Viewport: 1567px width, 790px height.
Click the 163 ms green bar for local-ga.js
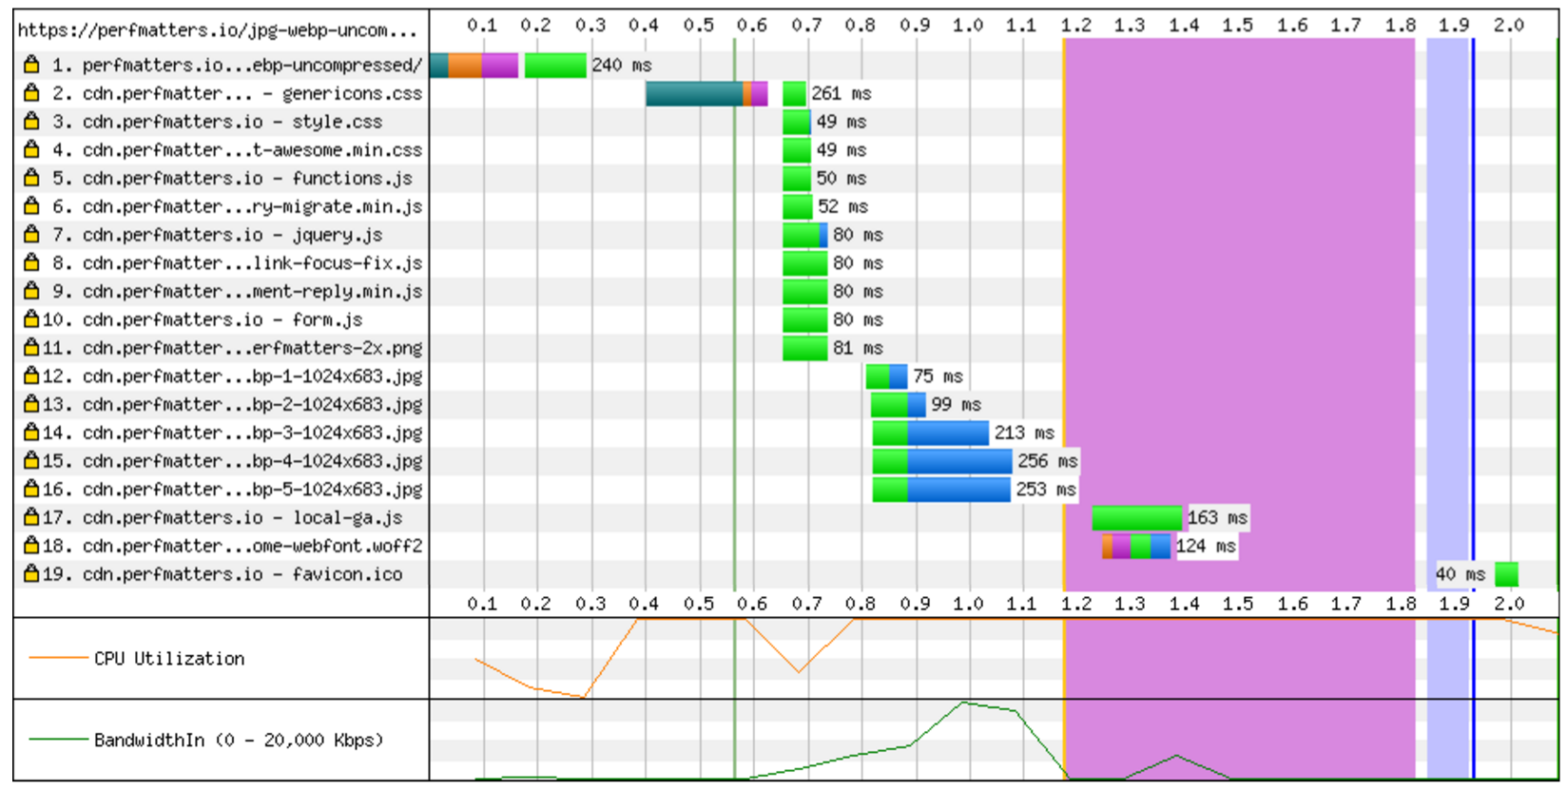click(1137, 517)
